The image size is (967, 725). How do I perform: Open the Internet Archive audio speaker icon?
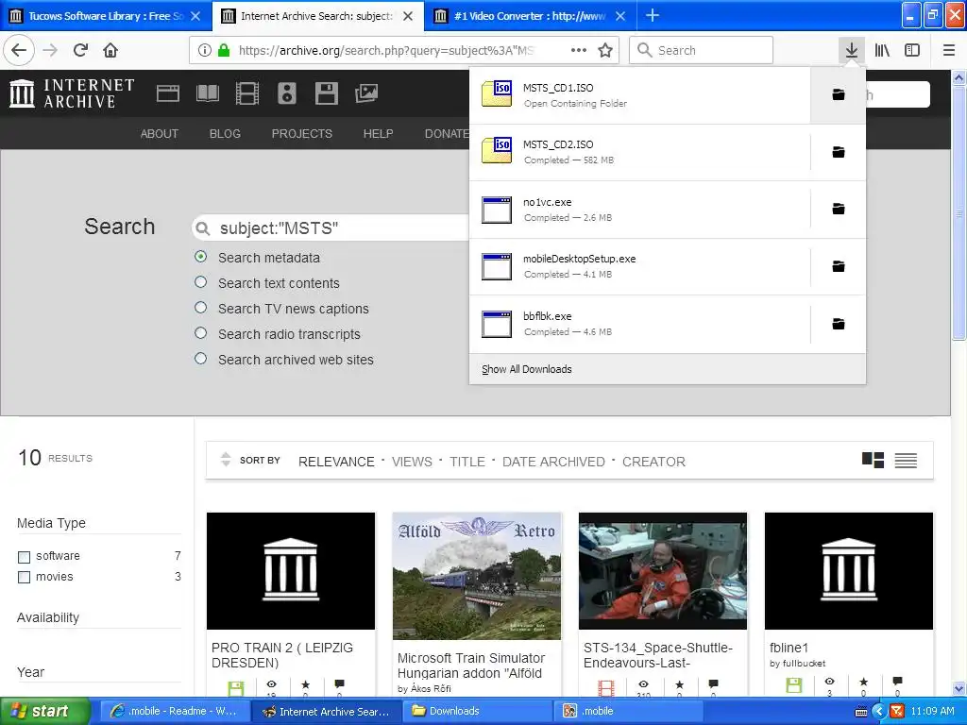point(287,93)
